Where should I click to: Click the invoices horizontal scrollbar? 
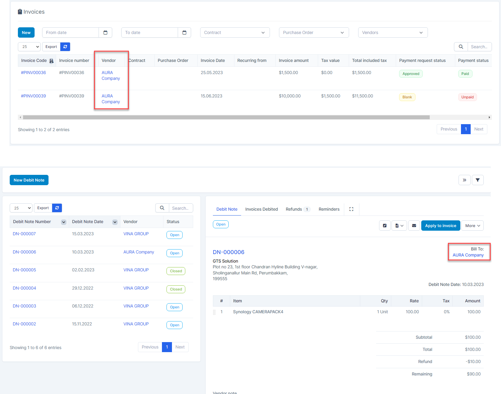coord(226,117)
